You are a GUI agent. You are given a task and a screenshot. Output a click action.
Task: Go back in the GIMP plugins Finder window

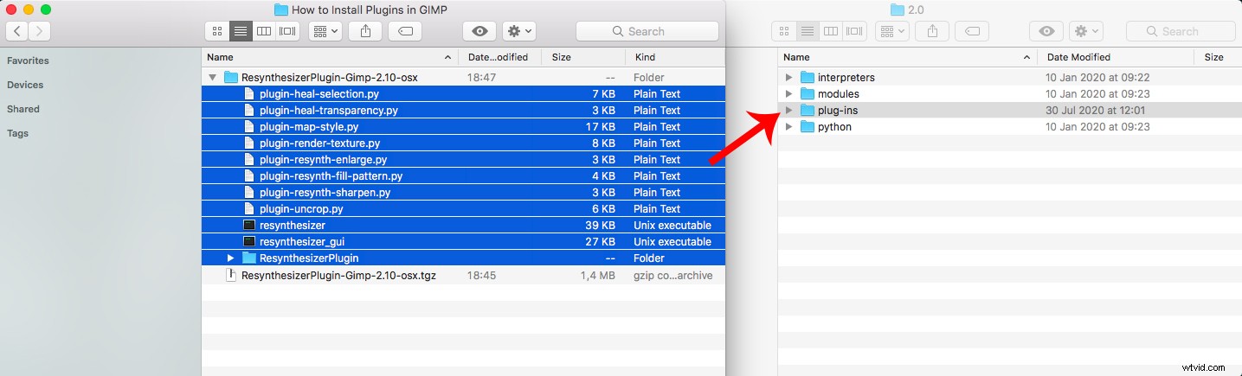tap(17, 31)
